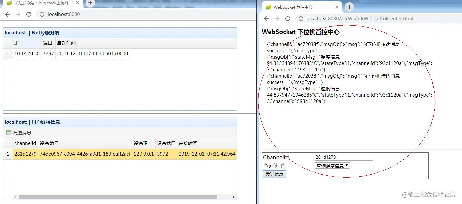This screenshot has width=462, height=204.
Task: Click the channelId column header
Action: (x=25, y=143)
